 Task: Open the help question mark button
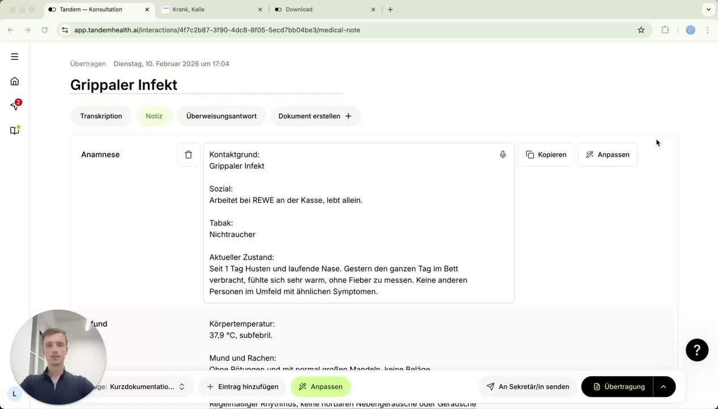click(697, 350)
